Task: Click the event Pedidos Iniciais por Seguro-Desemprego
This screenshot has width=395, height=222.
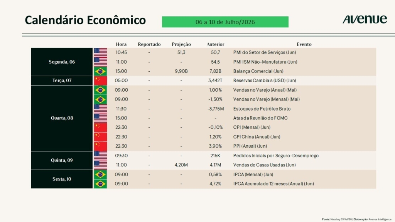Action: 276,156
